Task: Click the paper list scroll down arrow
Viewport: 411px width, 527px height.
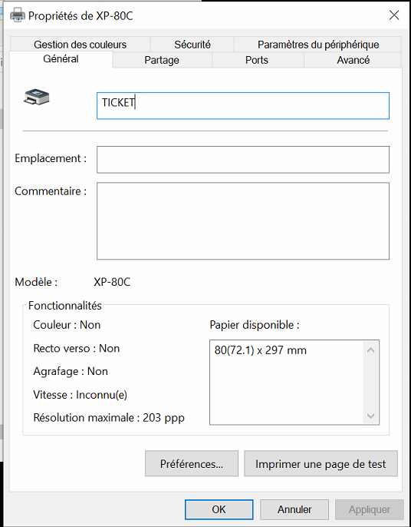Action: coord(370,416)
